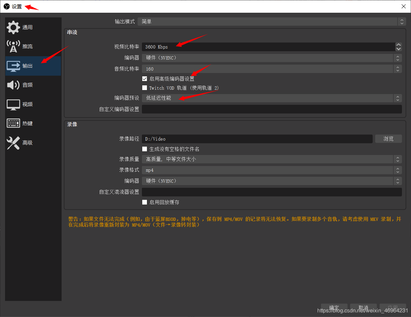Image resolution: width=411 pixels, height=317 pixels.
Task: Click the OBS logo in the title bar
Action: [6, 6]
